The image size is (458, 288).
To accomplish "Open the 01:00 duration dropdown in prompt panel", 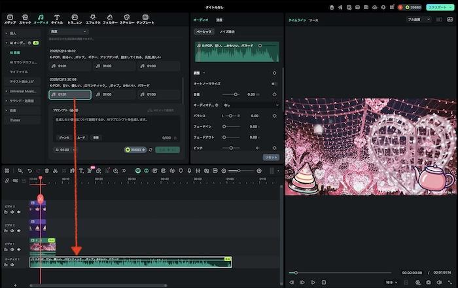I will pyautogui.click(x=65, y=150).
